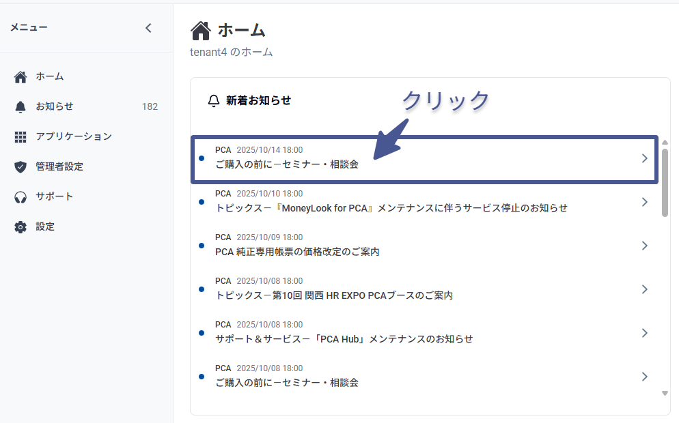This screenshot has width=679, height=423.
Task: Click the 182 unread notifications count
Action: pyautogui.click(x=150, y=106)
